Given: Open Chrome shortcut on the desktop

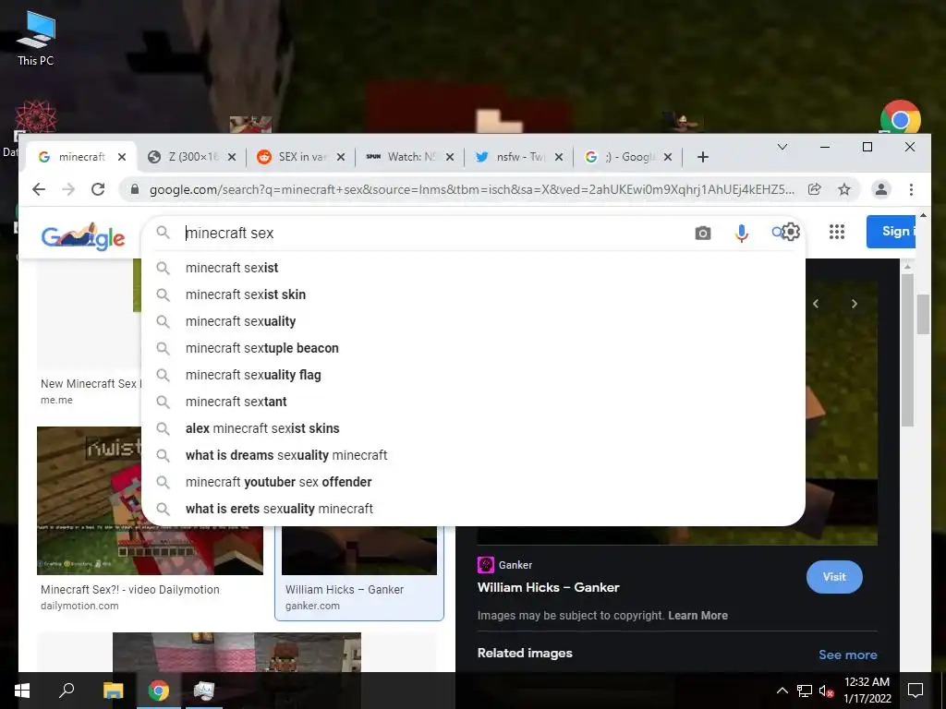Looking at the screenshot, I should pyautogui.click(x=900, y=117).
